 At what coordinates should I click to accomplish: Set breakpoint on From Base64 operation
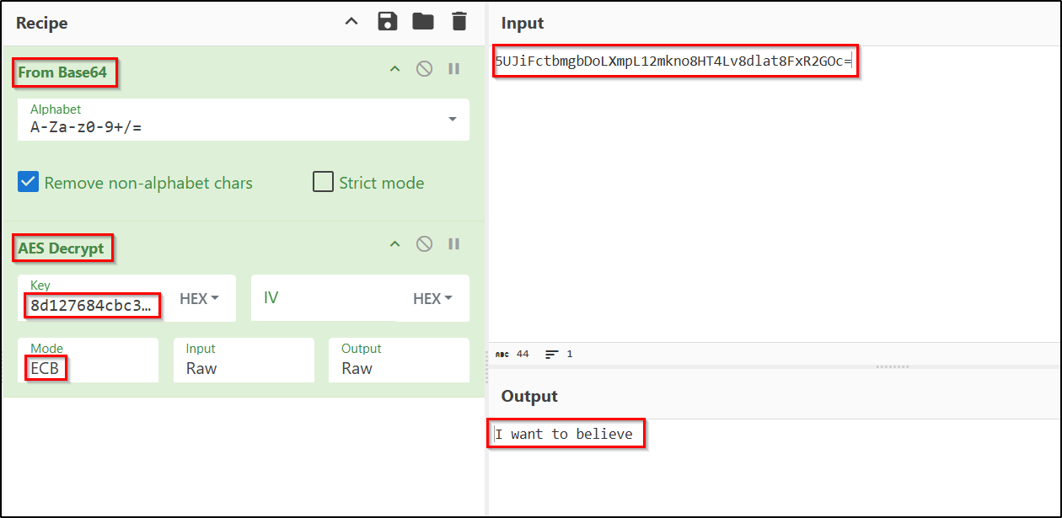(x=454, y=69)
